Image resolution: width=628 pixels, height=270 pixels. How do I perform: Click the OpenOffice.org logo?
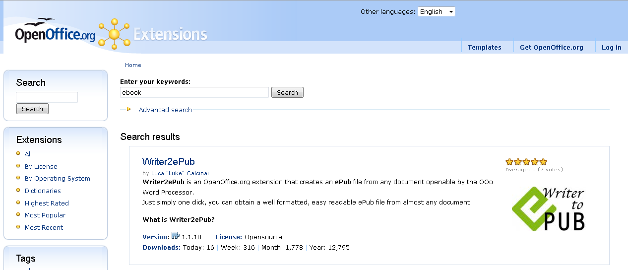click(x=55, y=33)
